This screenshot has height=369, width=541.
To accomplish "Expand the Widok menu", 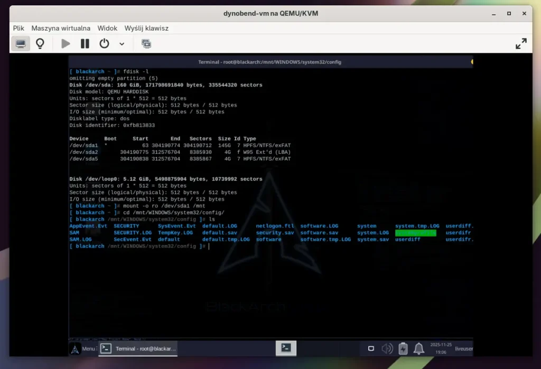I will [x=107, y=28].
